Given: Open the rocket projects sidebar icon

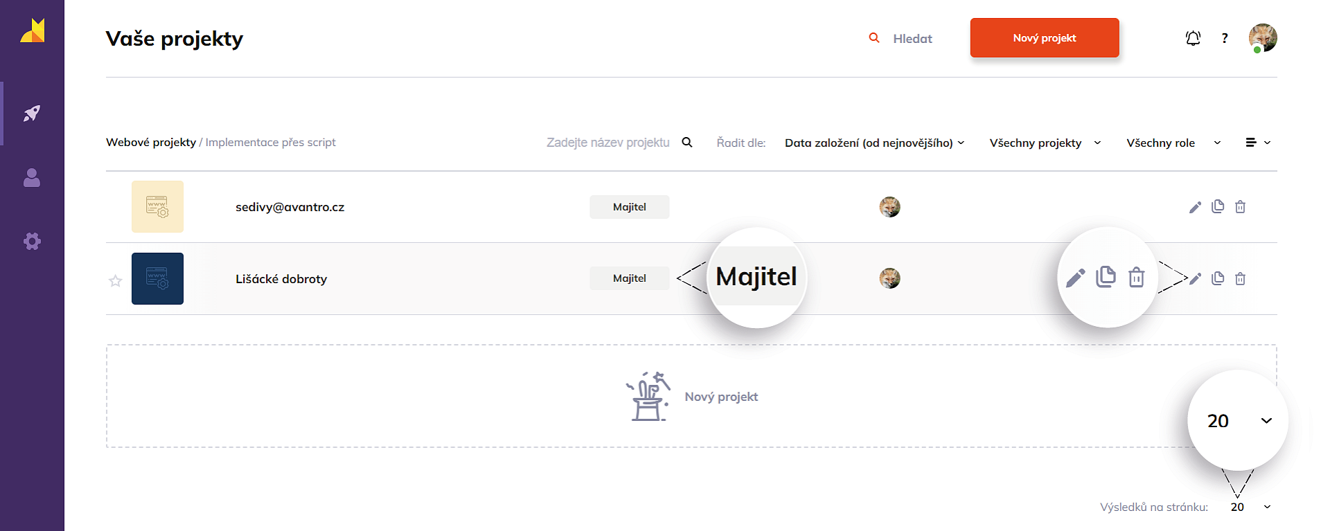Looking at the screenshot, I should coord(32,114).
